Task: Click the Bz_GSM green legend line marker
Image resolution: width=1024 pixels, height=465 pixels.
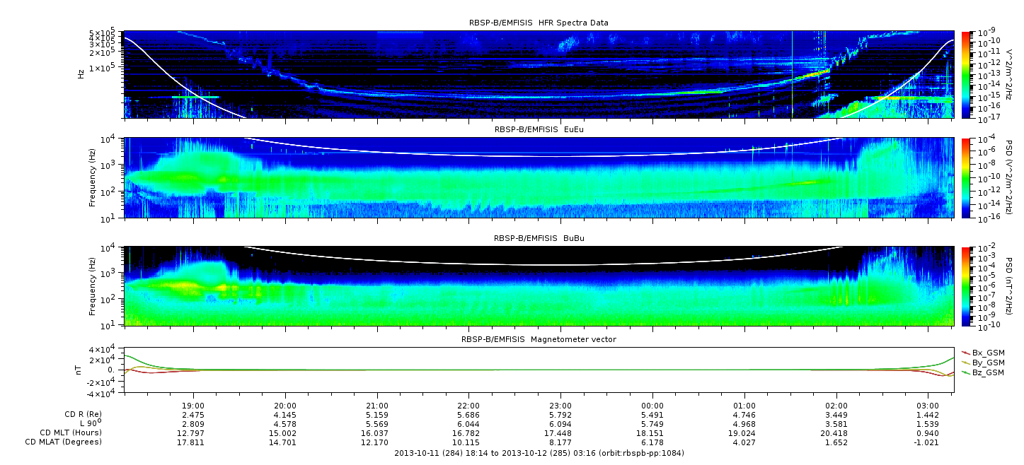Action: (x=966, y=372)
